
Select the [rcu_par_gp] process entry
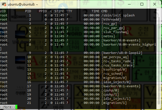pyautogui.click(x=113, y=28)
